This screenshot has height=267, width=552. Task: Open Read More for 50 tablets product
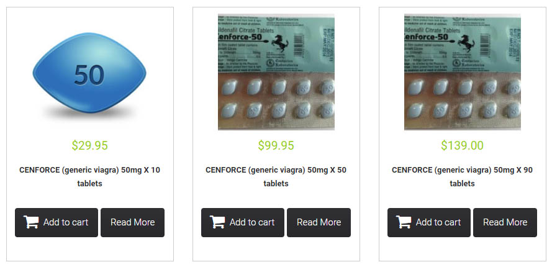point(319,222)
